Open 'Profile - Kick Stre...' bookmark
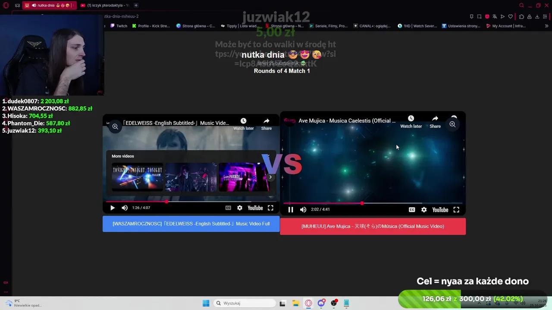 tap(151, 26)
